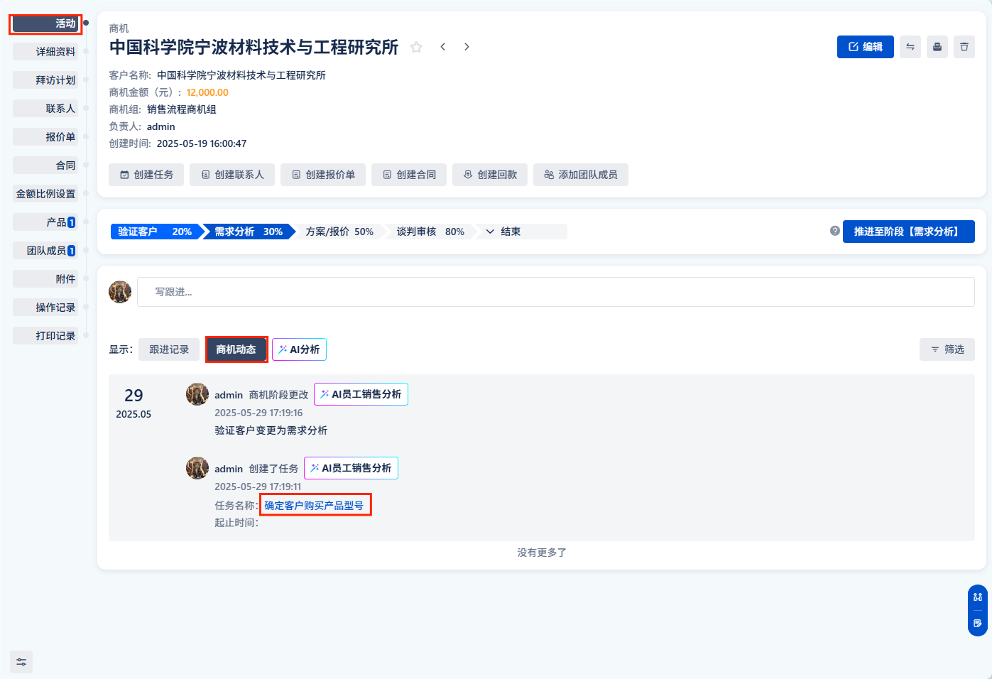Click the admin avatar on 创建了任务 entry
The height and width of the screenshot is (679, 992).
point(197,468)
